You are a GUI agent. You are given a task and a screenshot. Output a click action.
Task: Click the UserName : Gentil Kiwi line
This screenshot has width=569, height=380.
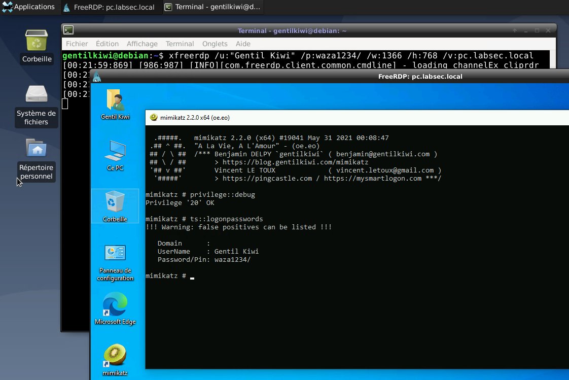[208, 251]
